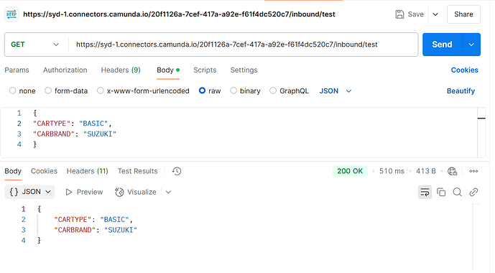Click request body line "CARBRAND": "SUZUKI"
The width and height of the screenshot is (495, 273).
click(75, 134)
